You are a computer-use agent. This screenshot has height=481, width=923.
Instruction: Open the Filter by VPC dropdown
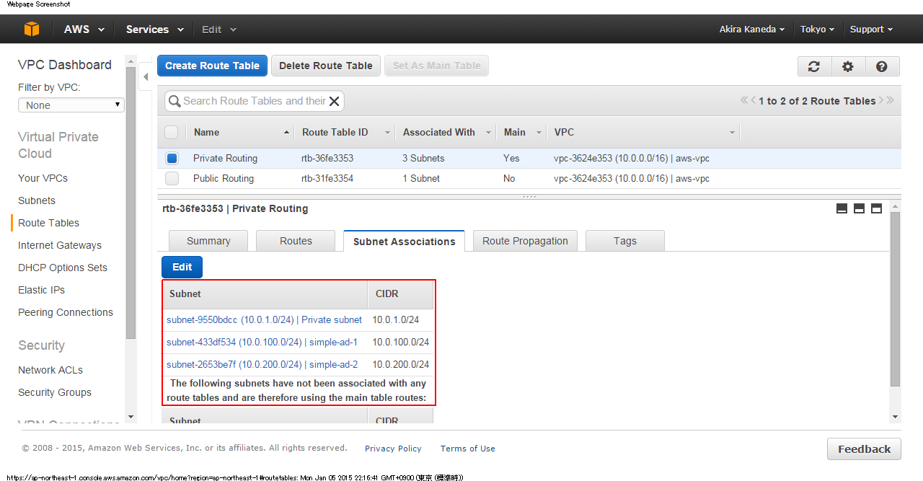coord(71,105)
